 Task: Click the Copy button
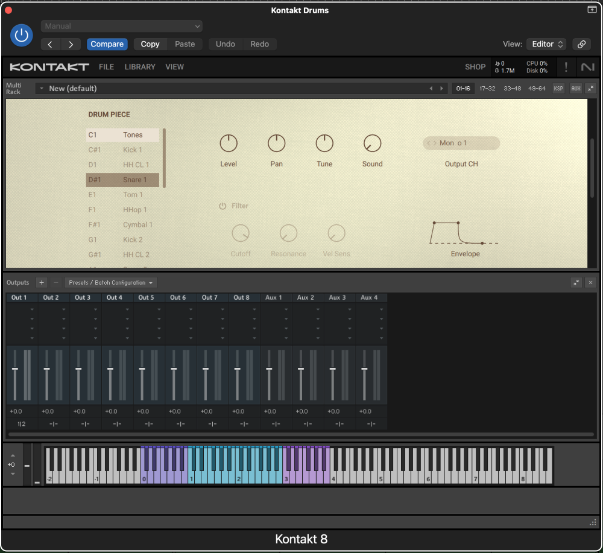[x=150, y=44]
